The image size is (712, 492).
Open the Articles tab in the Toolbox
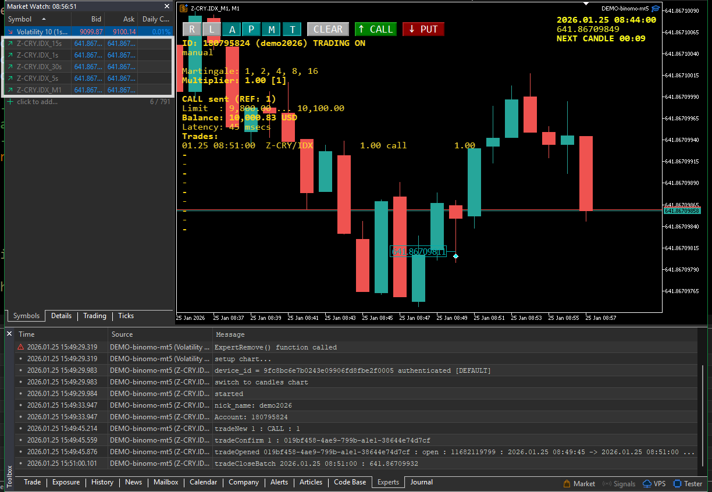click(x=311, y=482)
